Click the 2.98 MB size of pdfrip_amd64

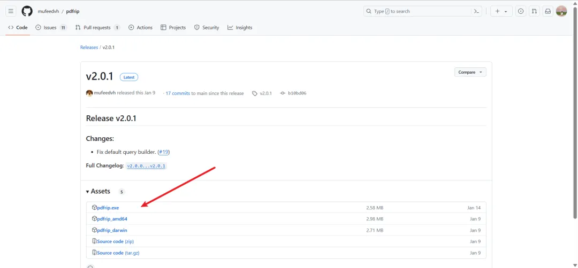(375, 219)
